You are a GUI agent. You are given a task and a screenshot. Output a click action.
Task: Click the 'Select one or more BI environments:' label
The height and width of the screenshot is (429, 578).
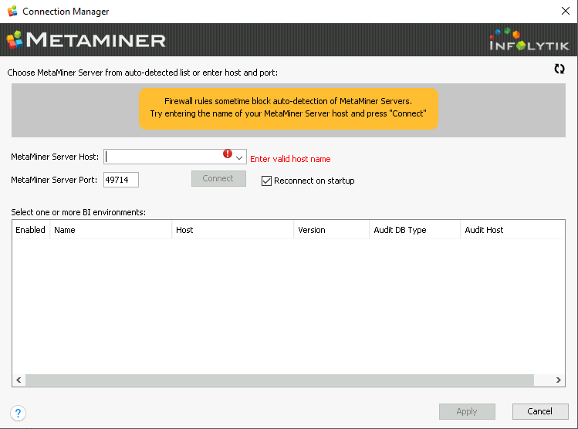coord(79,212)
